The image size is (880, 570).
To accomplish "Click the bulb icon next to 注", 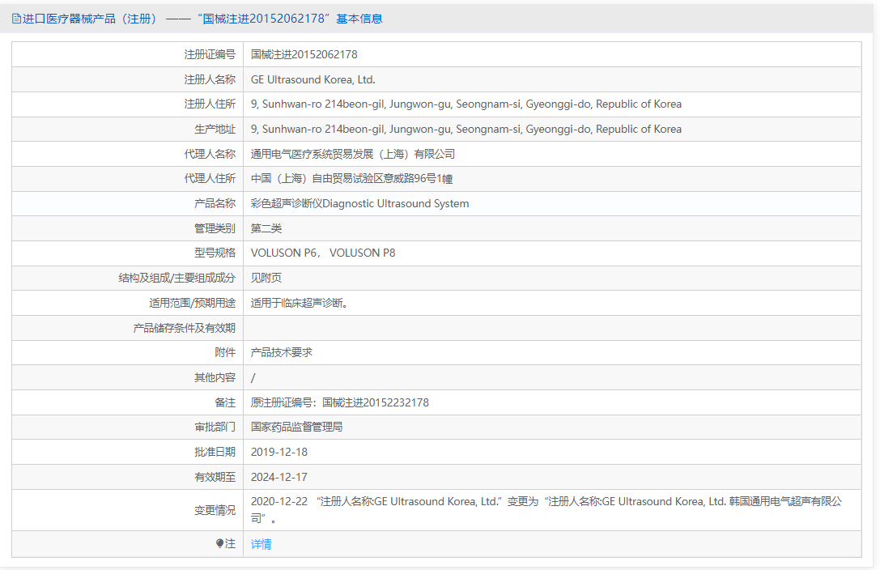I will [219, 543].
